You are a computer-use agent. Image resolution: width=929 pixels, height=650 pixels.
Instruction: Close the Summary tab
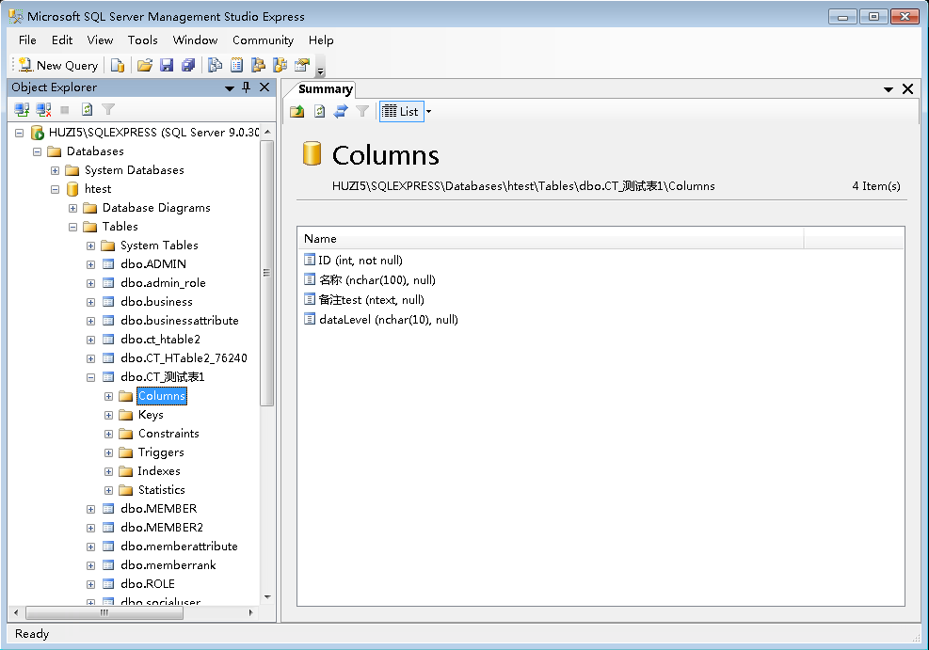(907, 88)
